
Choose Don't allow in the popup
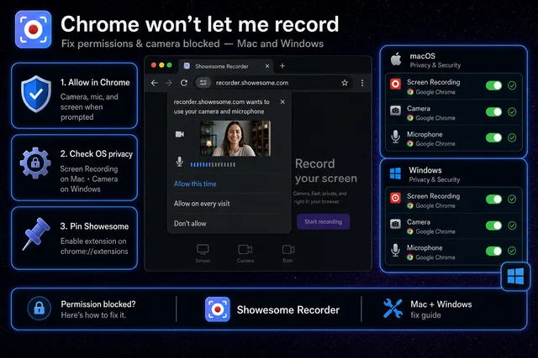[190, 224]
